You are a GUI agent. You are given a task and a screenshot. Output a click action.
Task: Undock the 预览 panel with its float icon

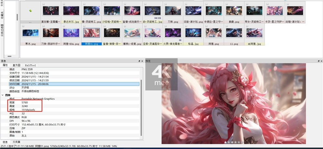[319, 61]
